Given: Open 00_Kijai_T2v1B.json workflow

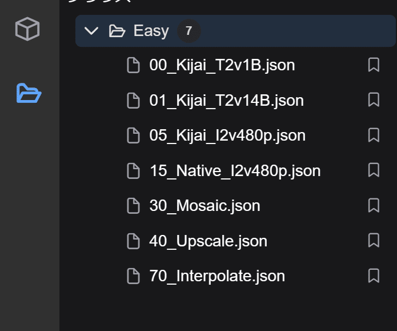Looking at the screenshot, I should coord(222,65).
